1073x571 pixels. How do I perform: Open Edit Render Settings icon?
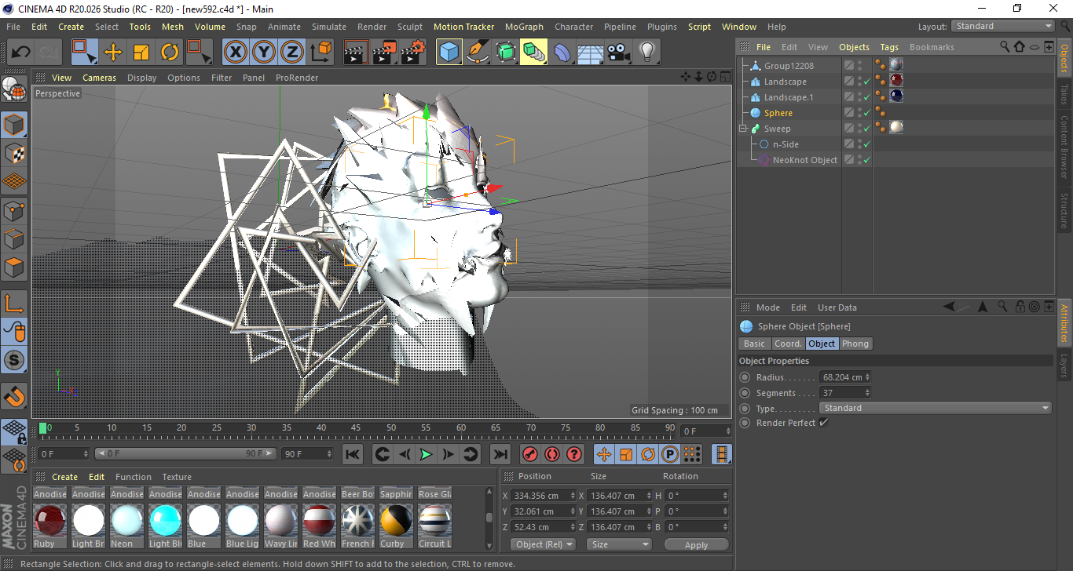[x=412, y=53]
